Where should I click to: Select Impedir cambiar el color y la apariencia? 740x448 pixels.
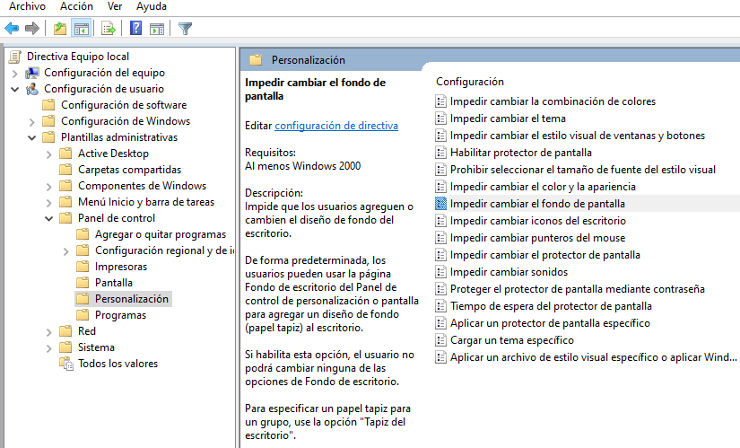point(543,187)
